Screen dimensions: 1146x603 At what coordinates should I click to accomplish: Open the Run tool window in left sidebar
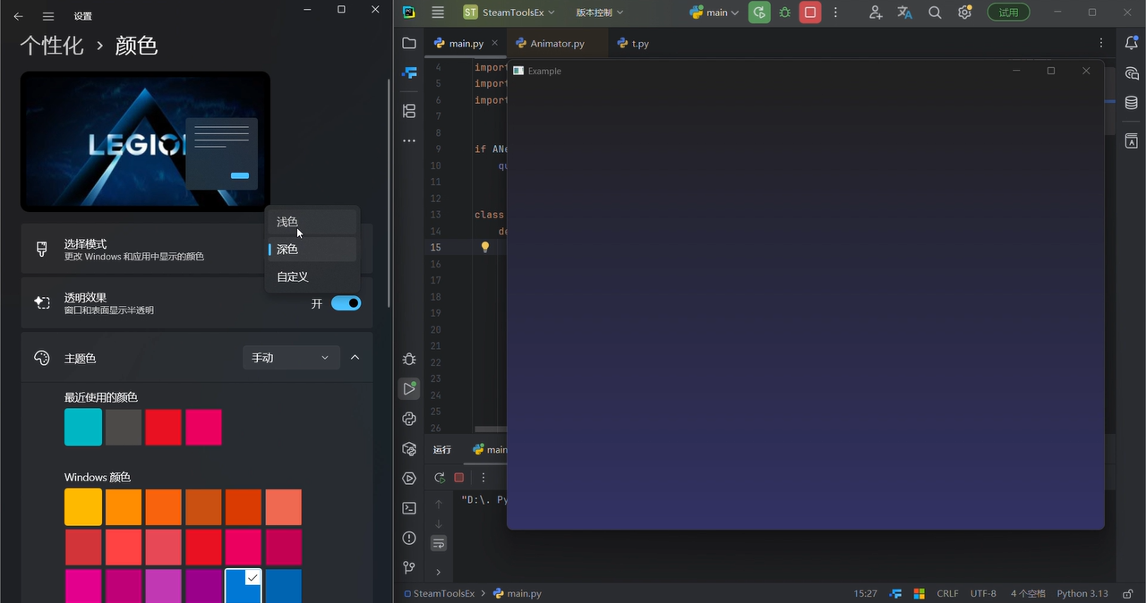[409, 388]
